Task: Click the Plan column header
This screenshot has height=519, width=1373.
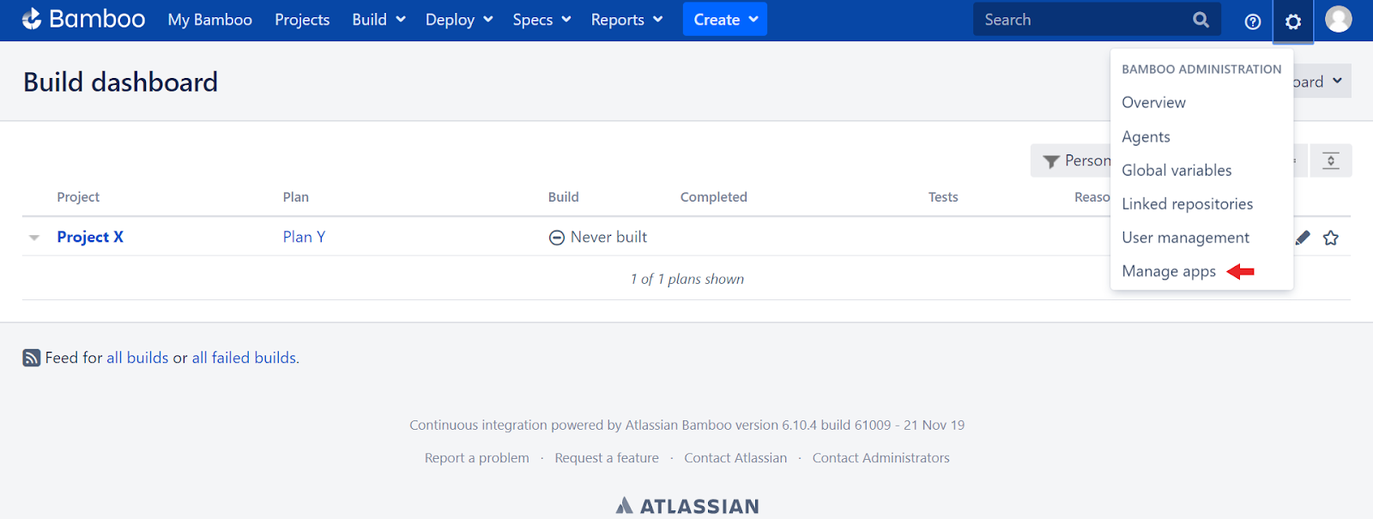Action: pos(296,196)
